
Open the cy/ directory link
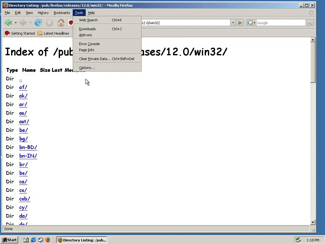pyautogui.click(x=23, y=207)
